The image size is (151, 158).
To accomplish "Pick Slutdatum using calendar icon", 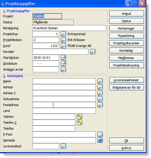I will coord(63,63).
